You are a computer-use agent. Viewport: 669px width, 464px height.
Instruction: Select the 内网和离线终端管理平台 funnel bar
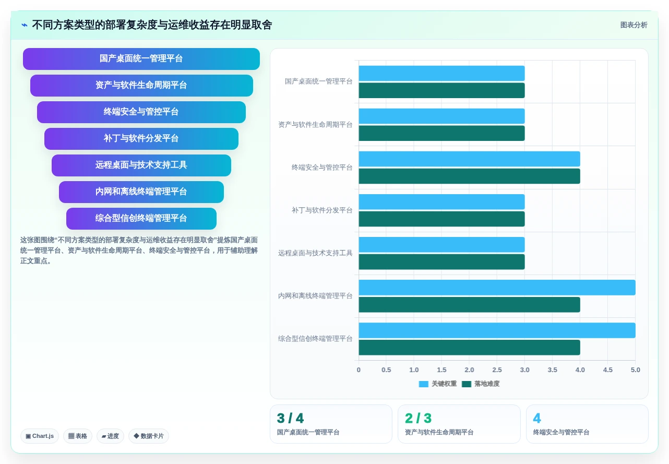pos(141,192)
